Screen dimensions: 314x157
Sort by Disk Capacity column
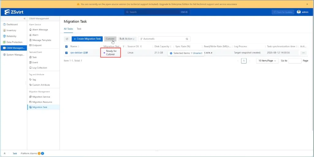point(170,47)
